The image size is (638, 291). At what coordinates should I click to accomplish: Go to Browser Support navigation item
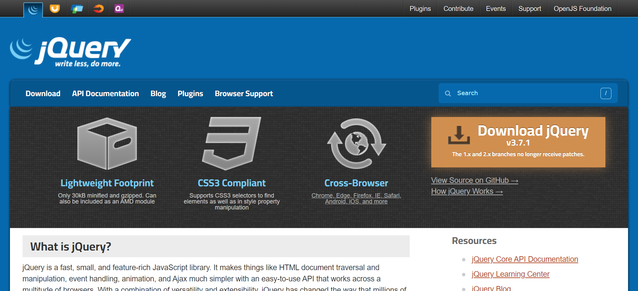(x=244, y=94)
